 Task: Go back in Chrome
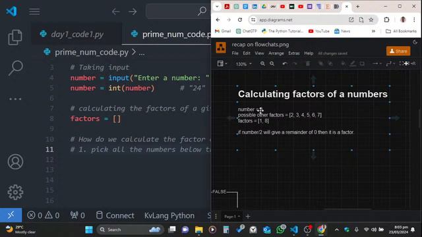(x=218, y=20)
